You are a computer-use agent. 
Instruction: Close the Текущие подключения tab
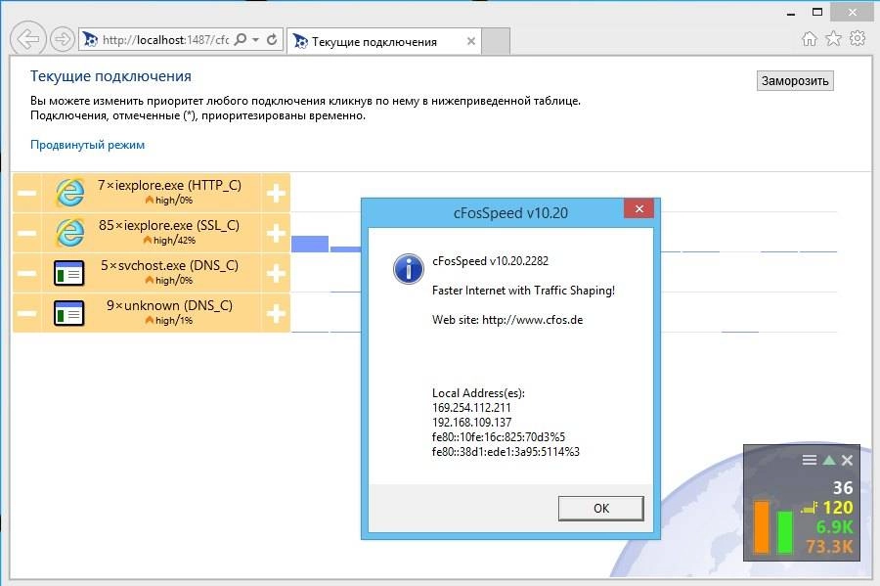pos(471,41)
